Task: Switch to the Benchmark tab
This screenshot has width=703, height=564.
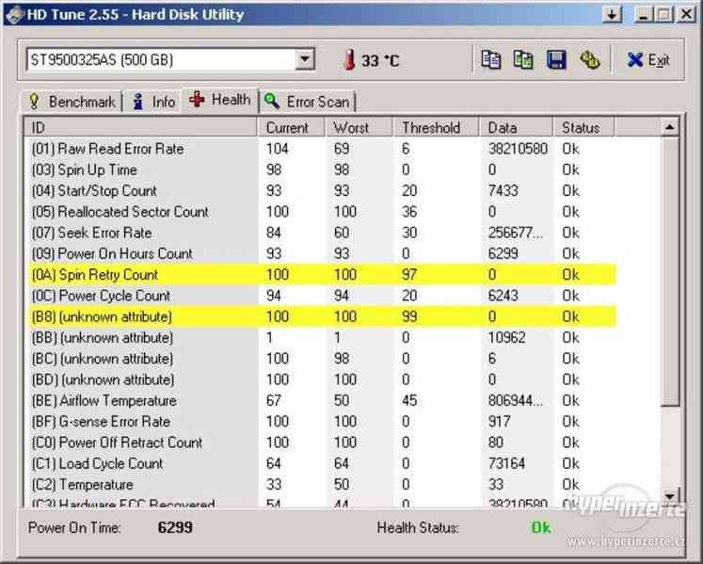Action: (72, 102)
